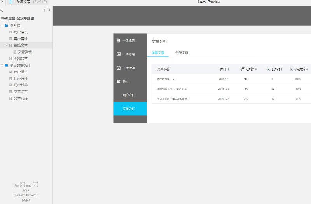This screenshot has width=311, height=204.
Task: Open 用户属性 page under 平台数据统计
Action: pos(21,79)
